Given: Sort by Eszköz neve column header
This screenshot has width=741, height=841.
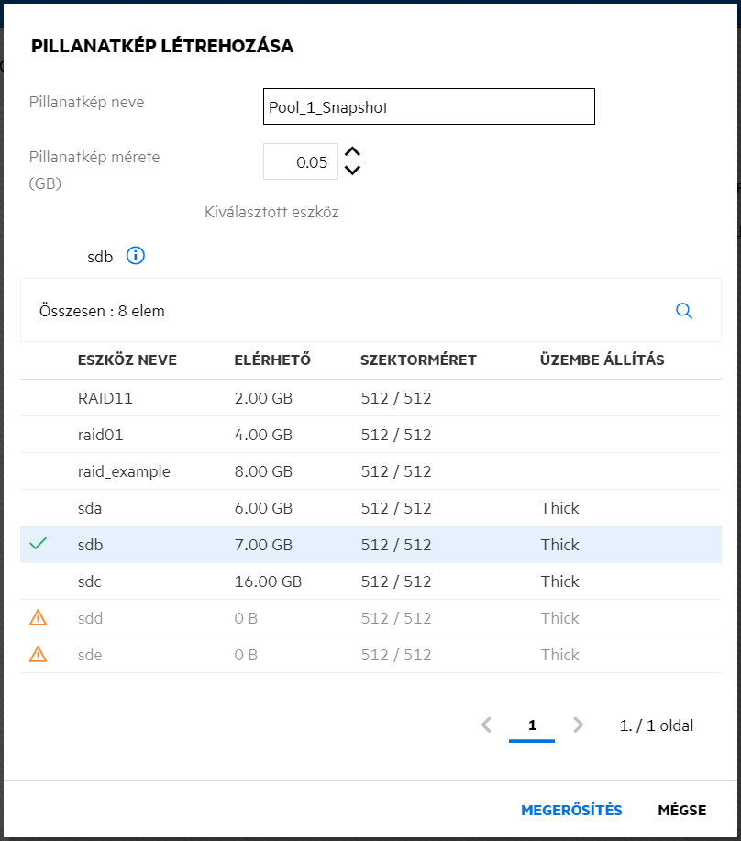Looking at the screenshot, I should click(127, 360).
